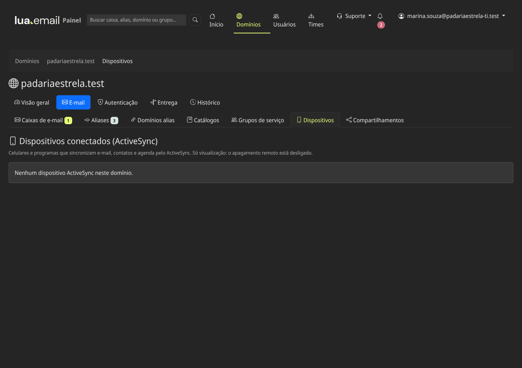Switch to the Autenticação tab

coord(118,102)
